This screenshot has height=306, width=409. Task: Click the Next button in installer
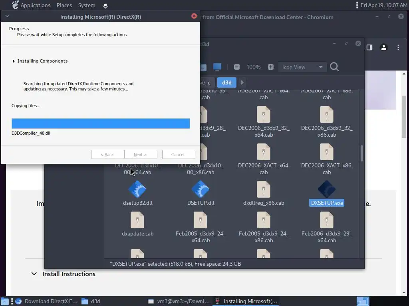(x=141, y=154)
